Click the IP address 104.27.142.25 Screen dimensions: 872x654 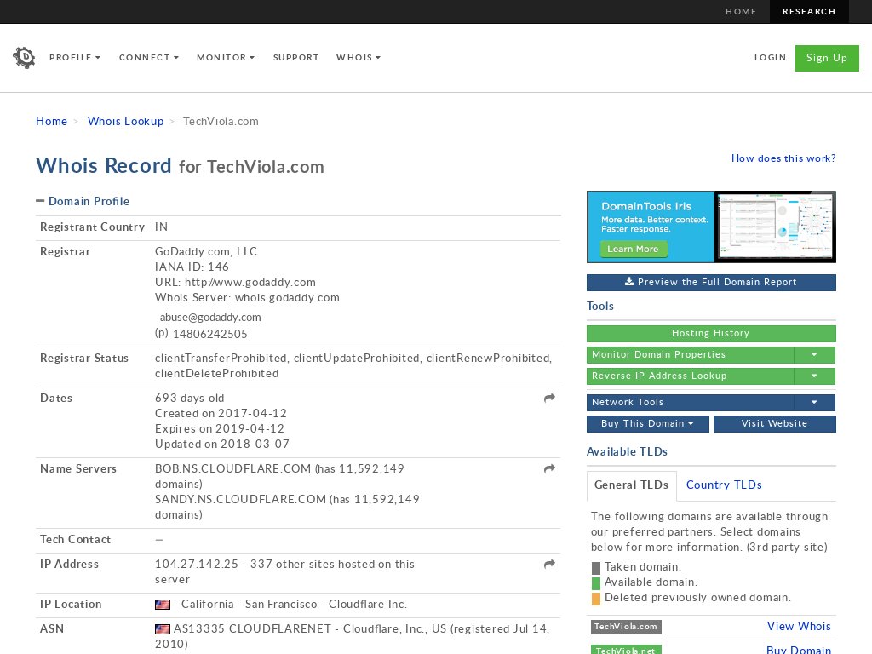click(197, 565)
